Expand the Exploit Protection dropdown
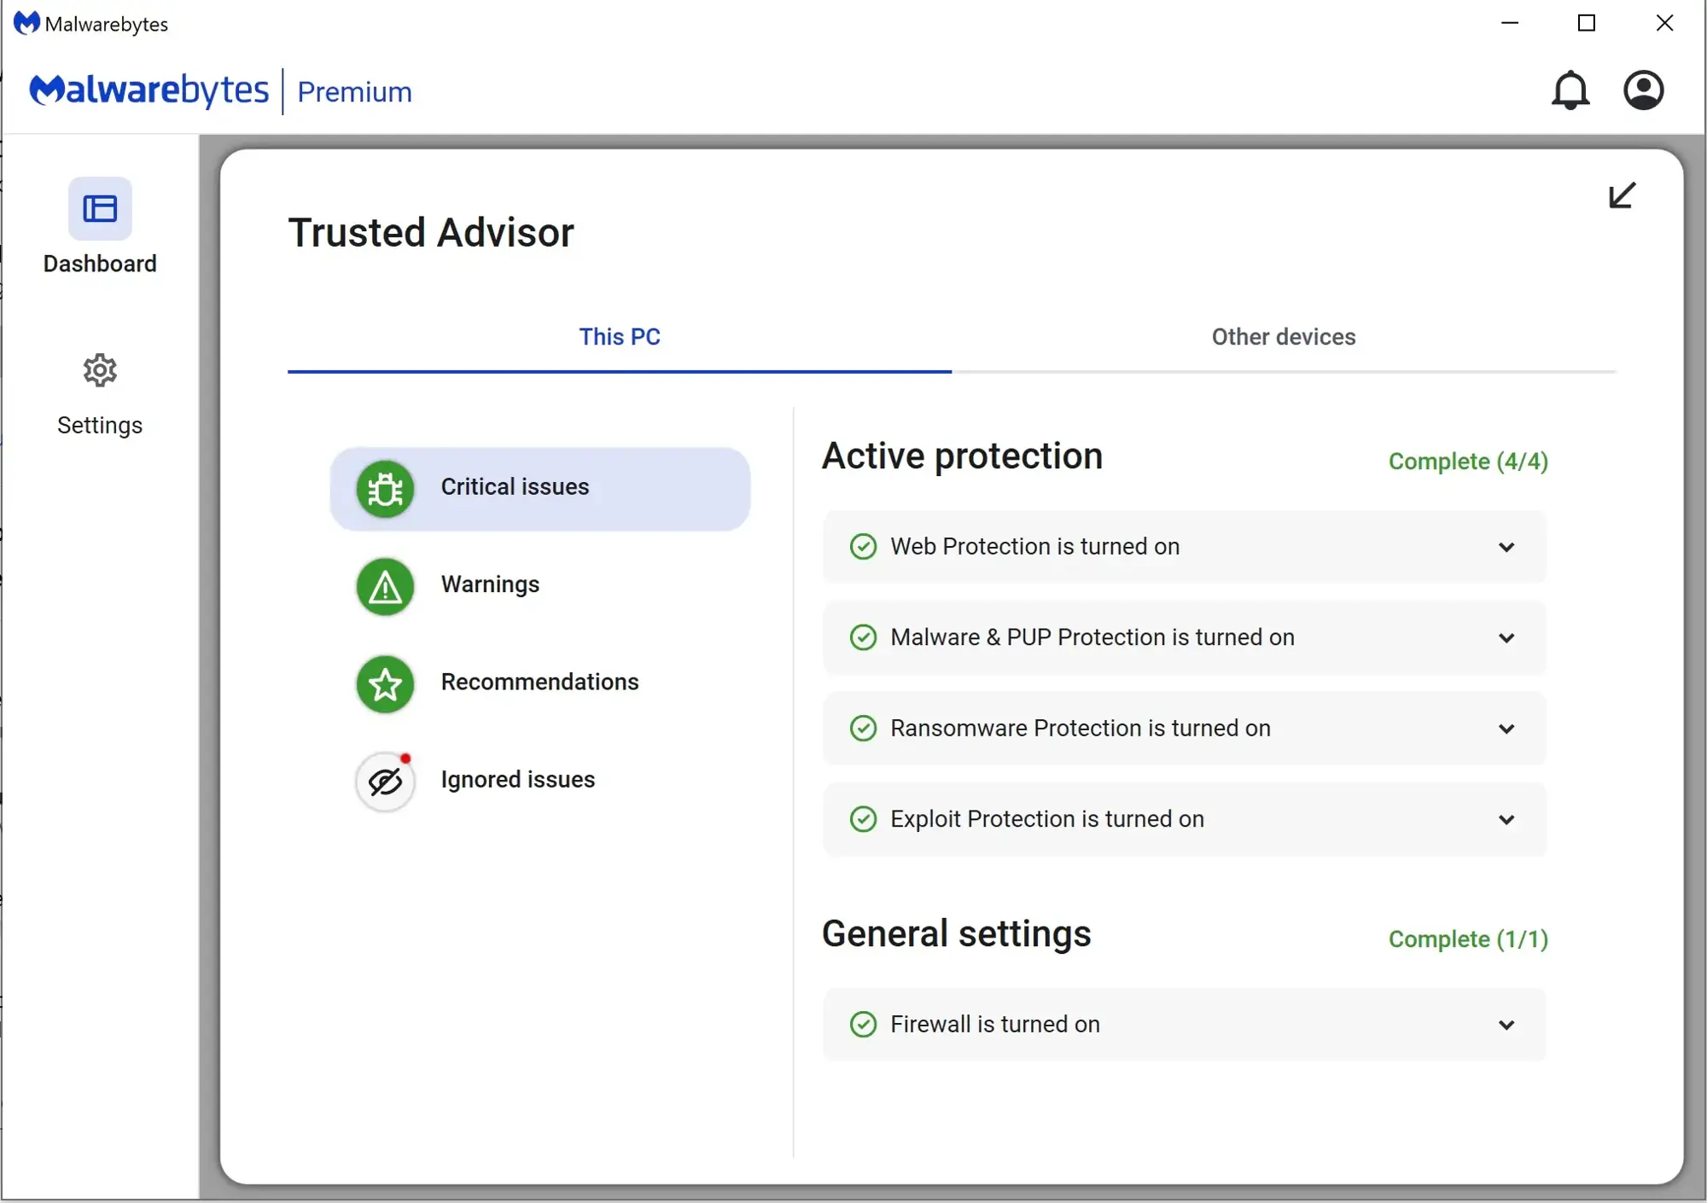The width and height of the screenshot is (1707, 1203). pyautogui.click(x=1506, y=817)
